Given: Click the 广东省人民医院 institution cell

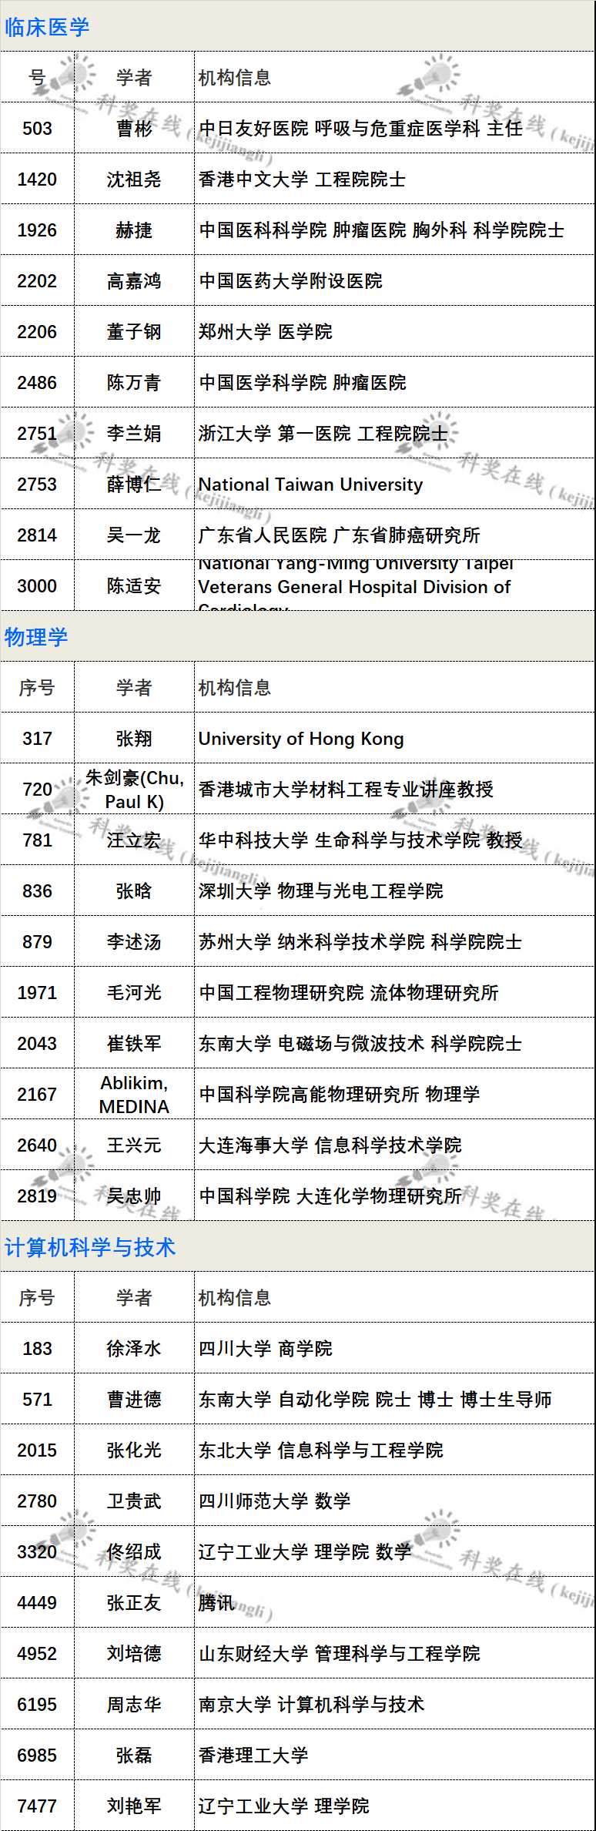Looking at the screenshot, I should click(x=339, y=535).
